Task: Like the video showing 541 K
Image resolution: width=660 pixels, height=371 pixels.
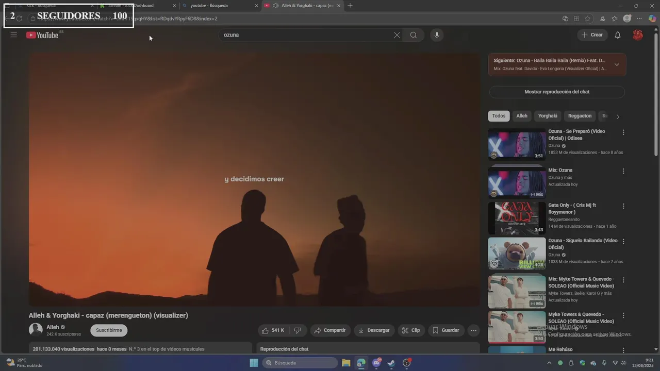Action: tap(273, 330)
